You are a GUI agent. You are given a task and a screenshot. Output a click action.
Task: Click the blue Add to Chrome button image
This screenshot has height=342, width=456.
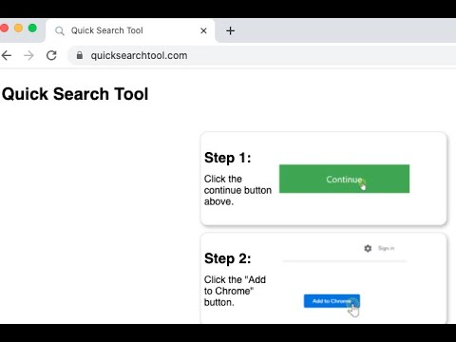[332, 301]
